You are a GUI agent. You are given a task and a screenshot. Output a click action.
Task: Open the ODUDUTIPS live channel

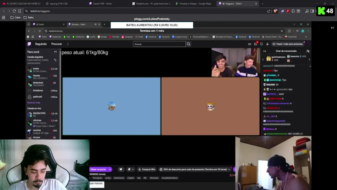point(42,115)
